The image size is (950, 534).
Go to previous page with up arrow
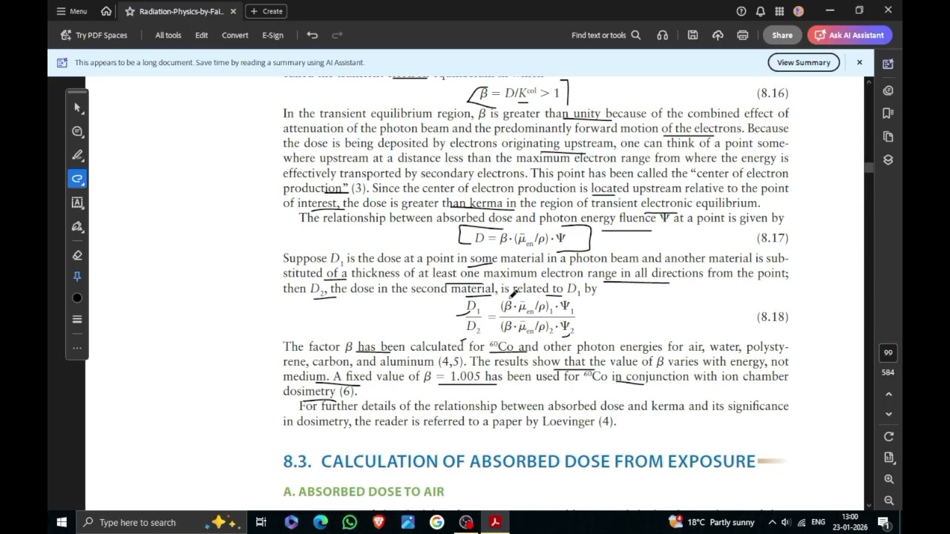(x=888, y=394)
